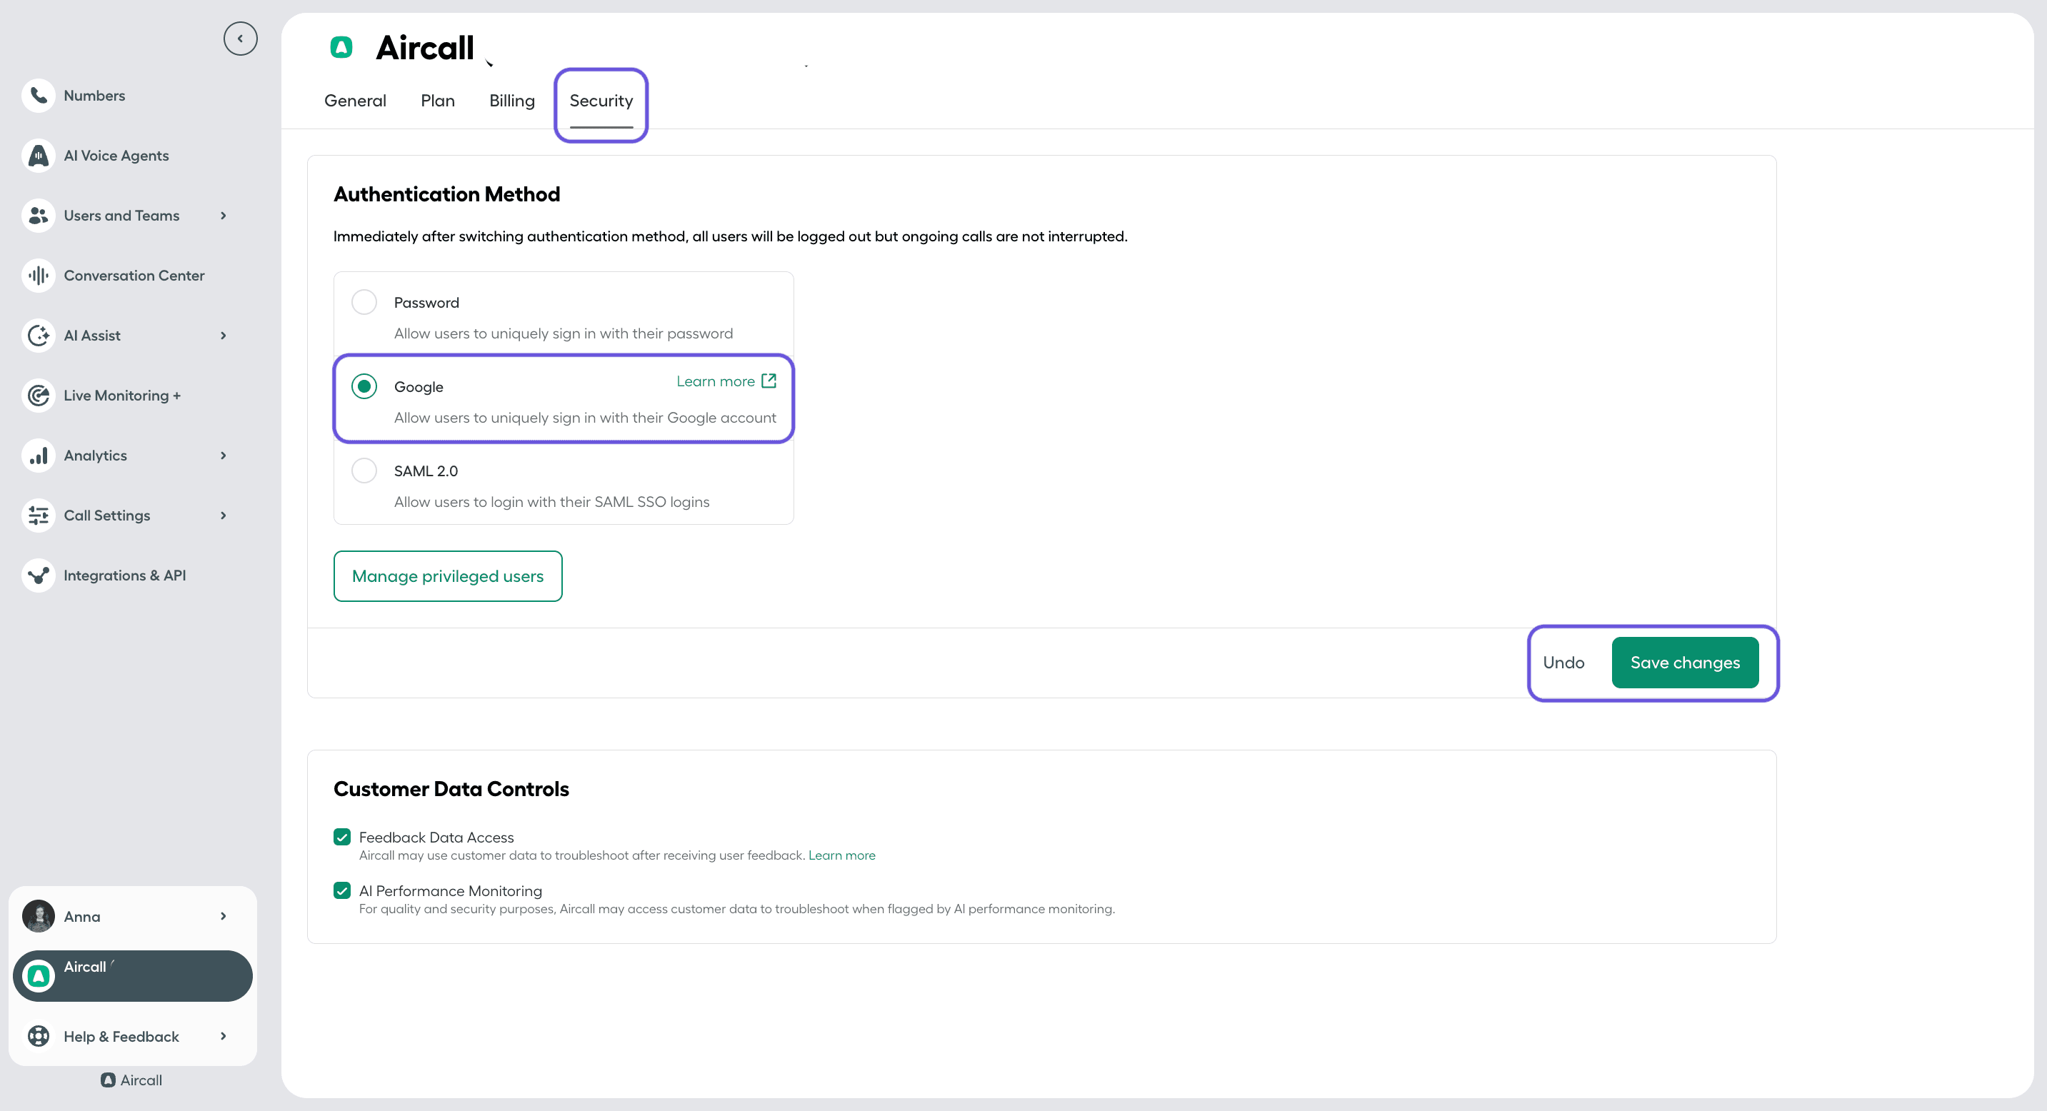Click the Analytics bar chart icon
Image resolution: width=2047 pixels, height=1111 pixels.
coord(37,455)
